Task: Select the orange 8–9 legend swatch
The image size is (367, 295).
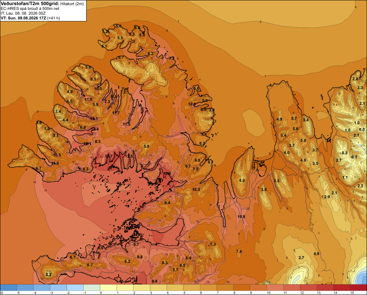Action: pos(241,288)
